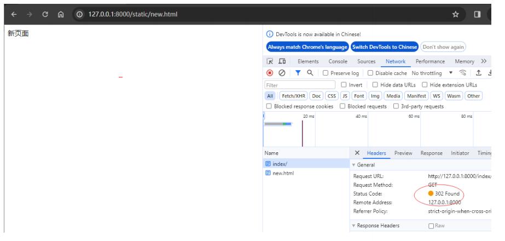Collapse the General headers section

[x=353, y=165]
